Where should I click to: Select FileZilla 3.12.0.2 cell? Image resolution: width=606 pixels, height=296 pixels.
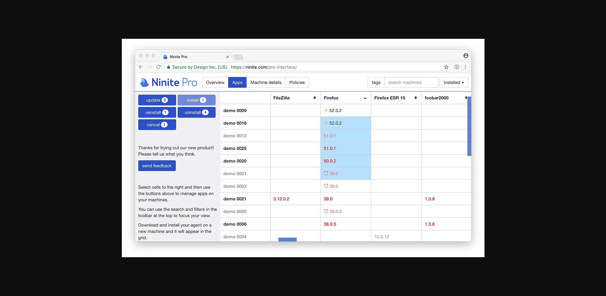(295, 199)
